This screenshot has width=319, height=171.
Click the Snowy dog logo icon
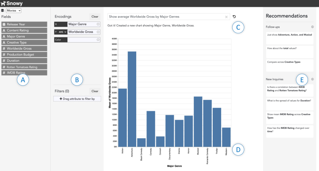coord(3,3)
